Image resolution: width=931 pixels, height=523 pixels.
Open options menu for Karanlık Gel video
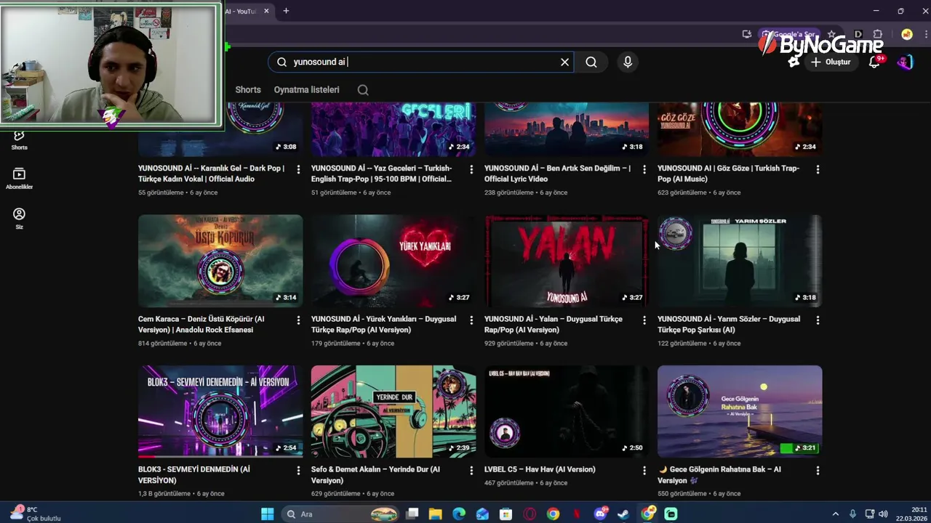click(x=298, y=169)
